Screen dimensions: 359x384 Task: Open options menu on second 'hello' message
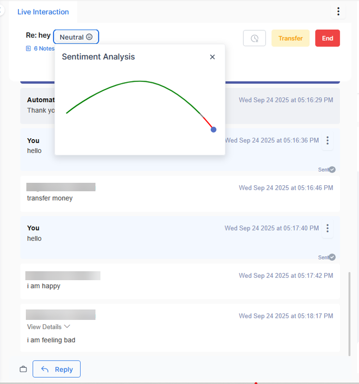coord(327,229)
